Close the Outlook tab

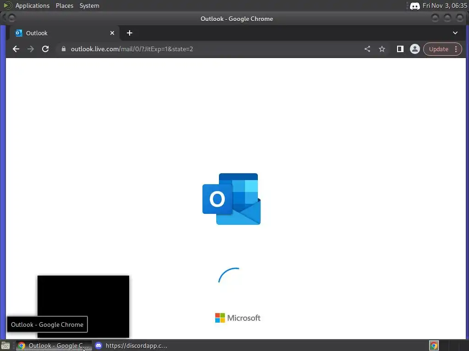(112, 33)
